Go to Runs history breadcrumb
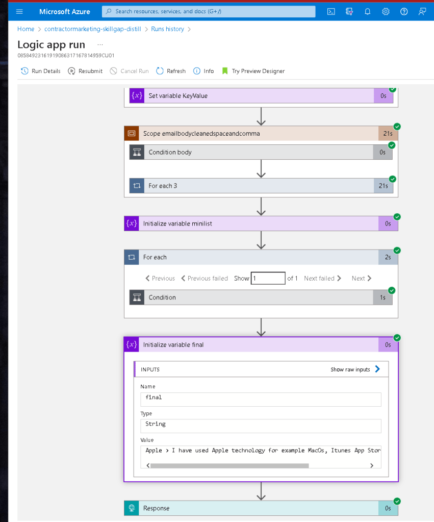Screen dimensions: 434x522 (x=167, y=29)
